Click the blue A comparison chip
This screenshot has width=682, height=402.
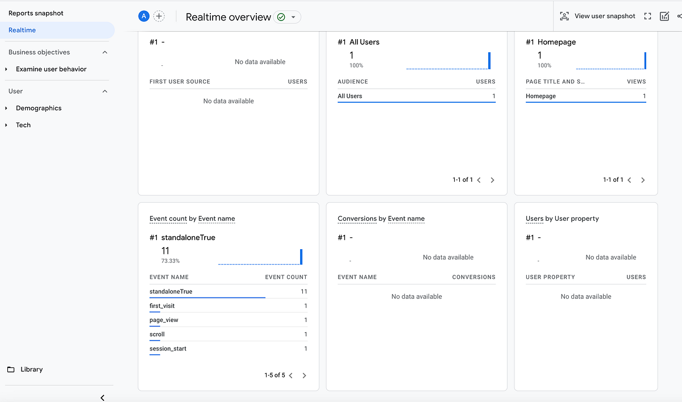143,16
